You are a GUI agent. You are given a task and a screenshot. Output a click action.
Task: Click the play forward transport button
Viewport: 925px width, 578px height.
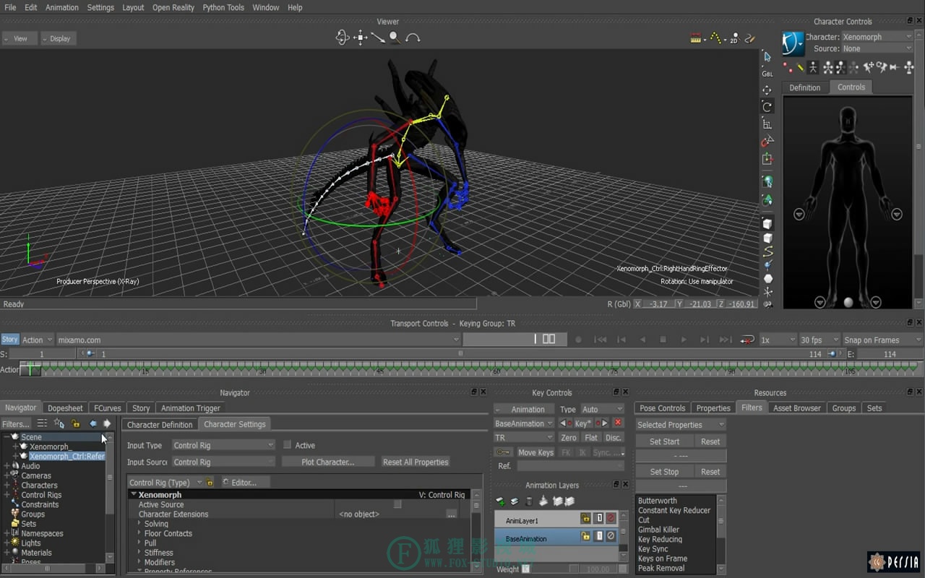(x=684, y=340)
